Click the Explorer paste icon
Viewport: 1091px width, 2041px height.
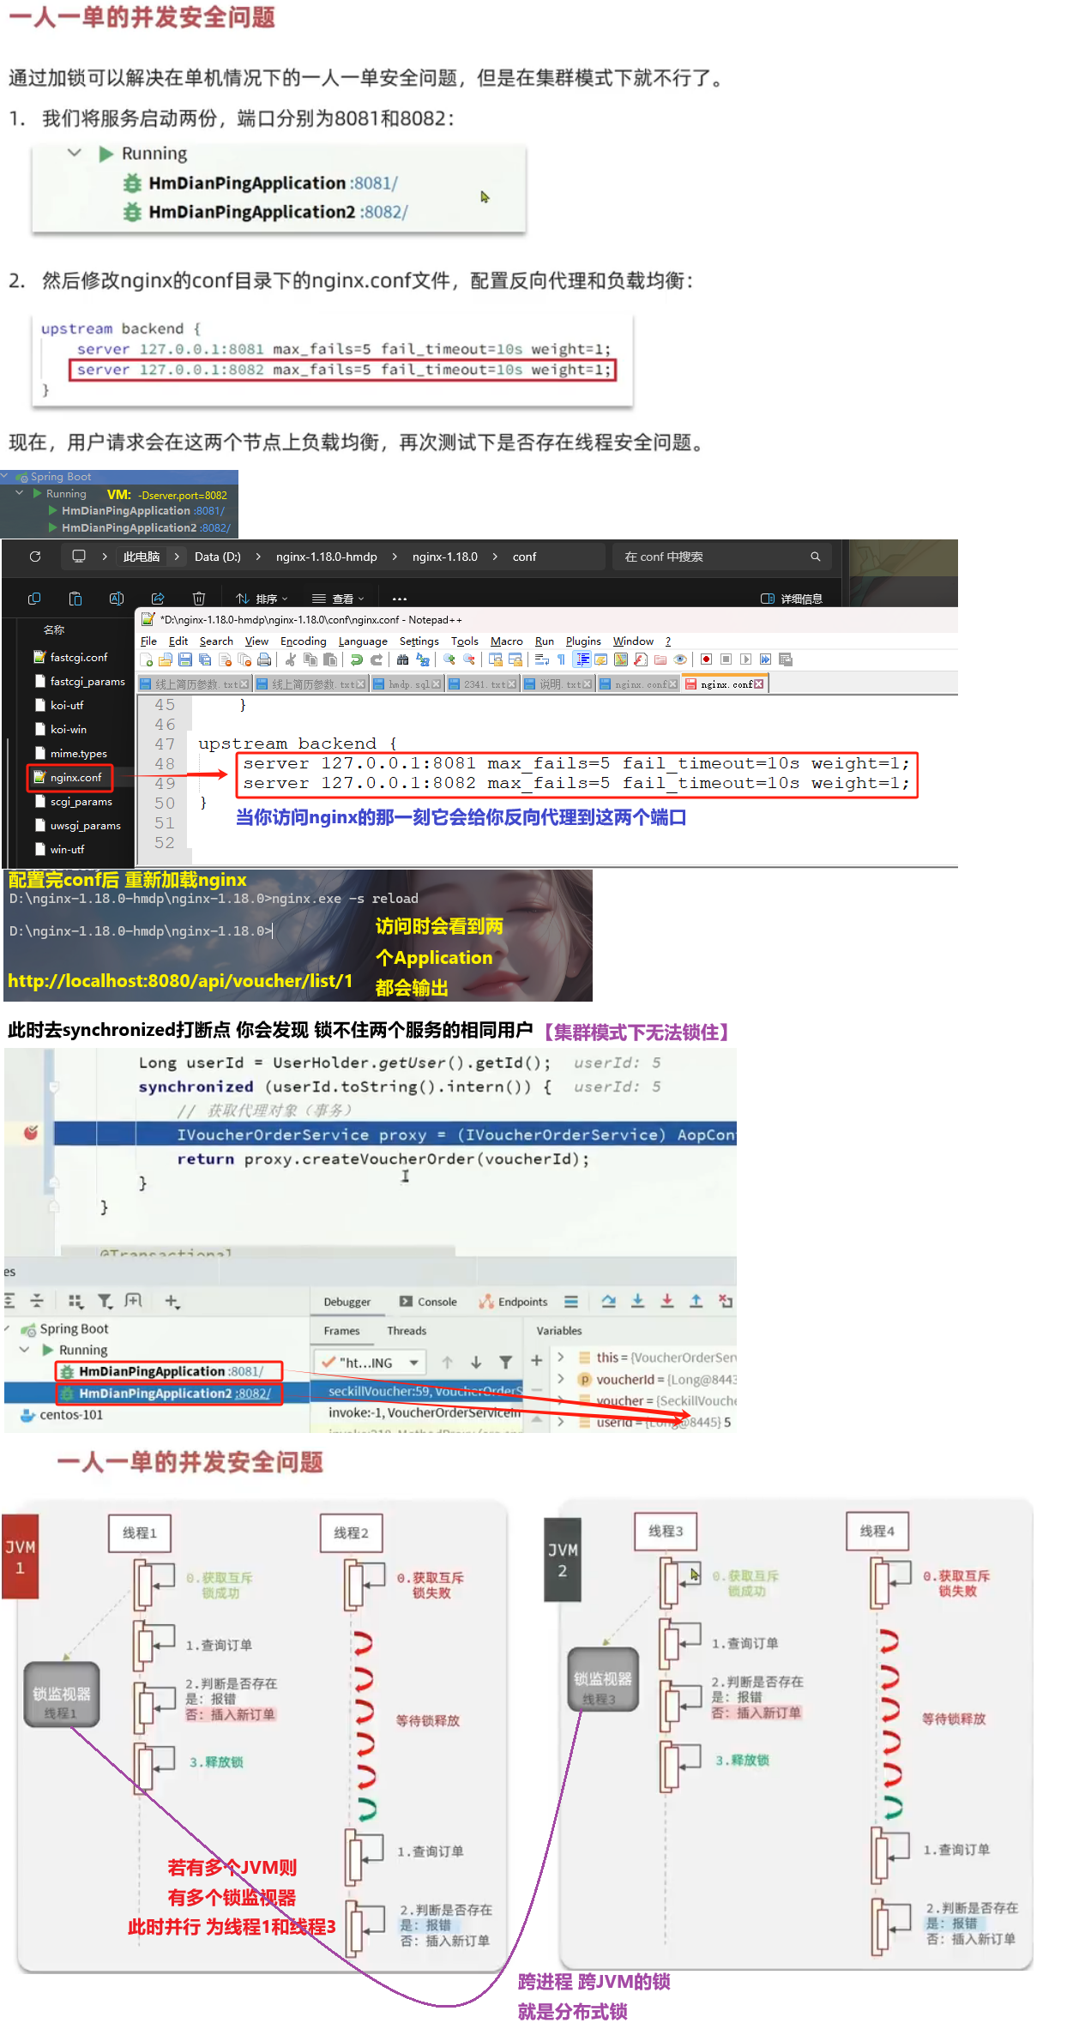(75, 599)
